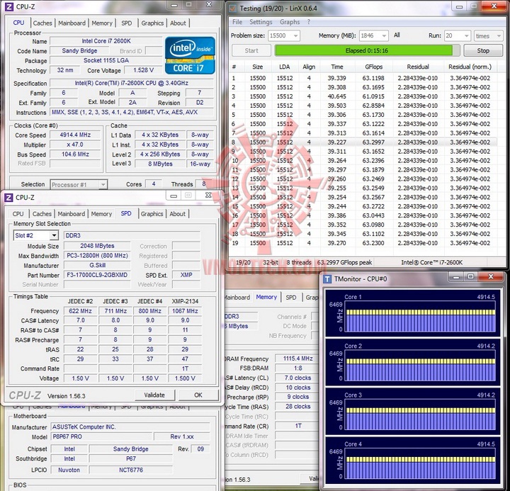Click the 8 threads status bar entry

(299, 262)
